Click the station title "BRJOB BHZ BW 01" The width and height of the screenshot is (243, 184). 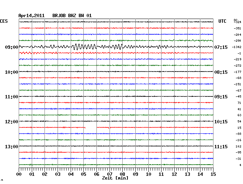point(72,16)
